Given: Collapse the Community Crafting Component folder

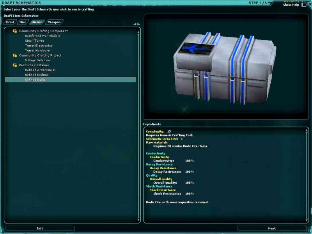Looking at the screenshot, I should pos(15,31).
